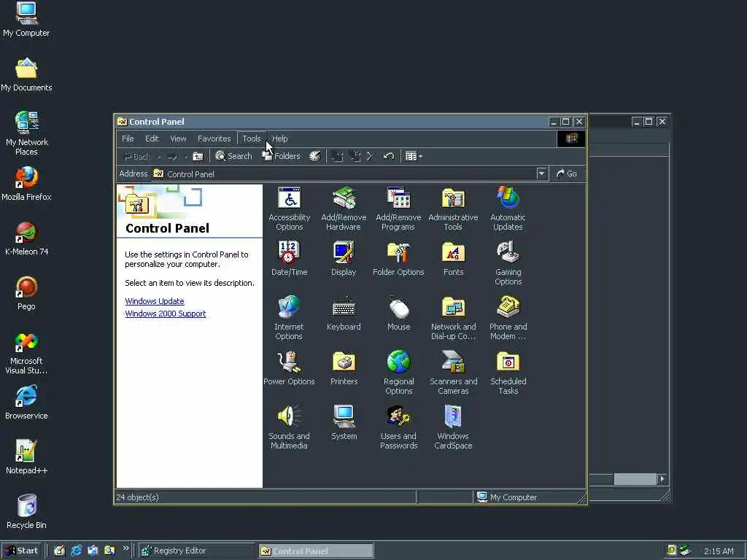Open the Scanners and Cameras applet
Screen dimensions: 747x560
point(453,373)
